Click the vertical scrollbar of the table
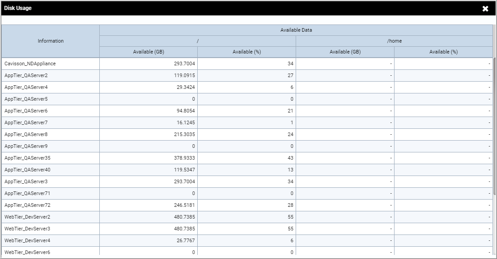 coord(495,127)
